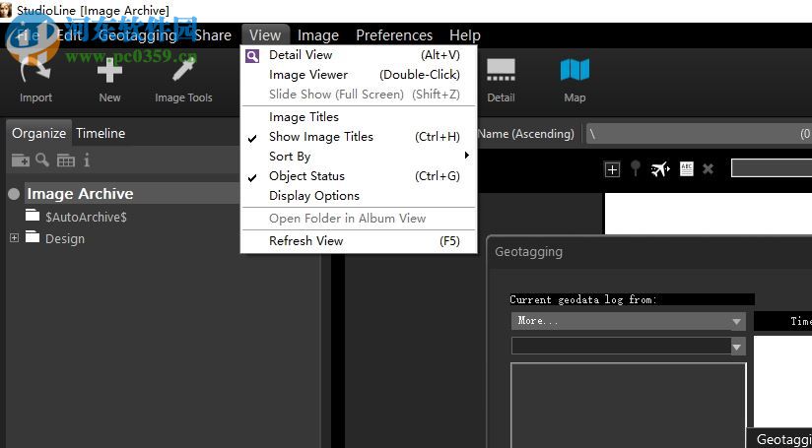Open the Name (Ascending) sort dropdown
The width and height of the screenshot is (812, 448).
coord(525,134)
